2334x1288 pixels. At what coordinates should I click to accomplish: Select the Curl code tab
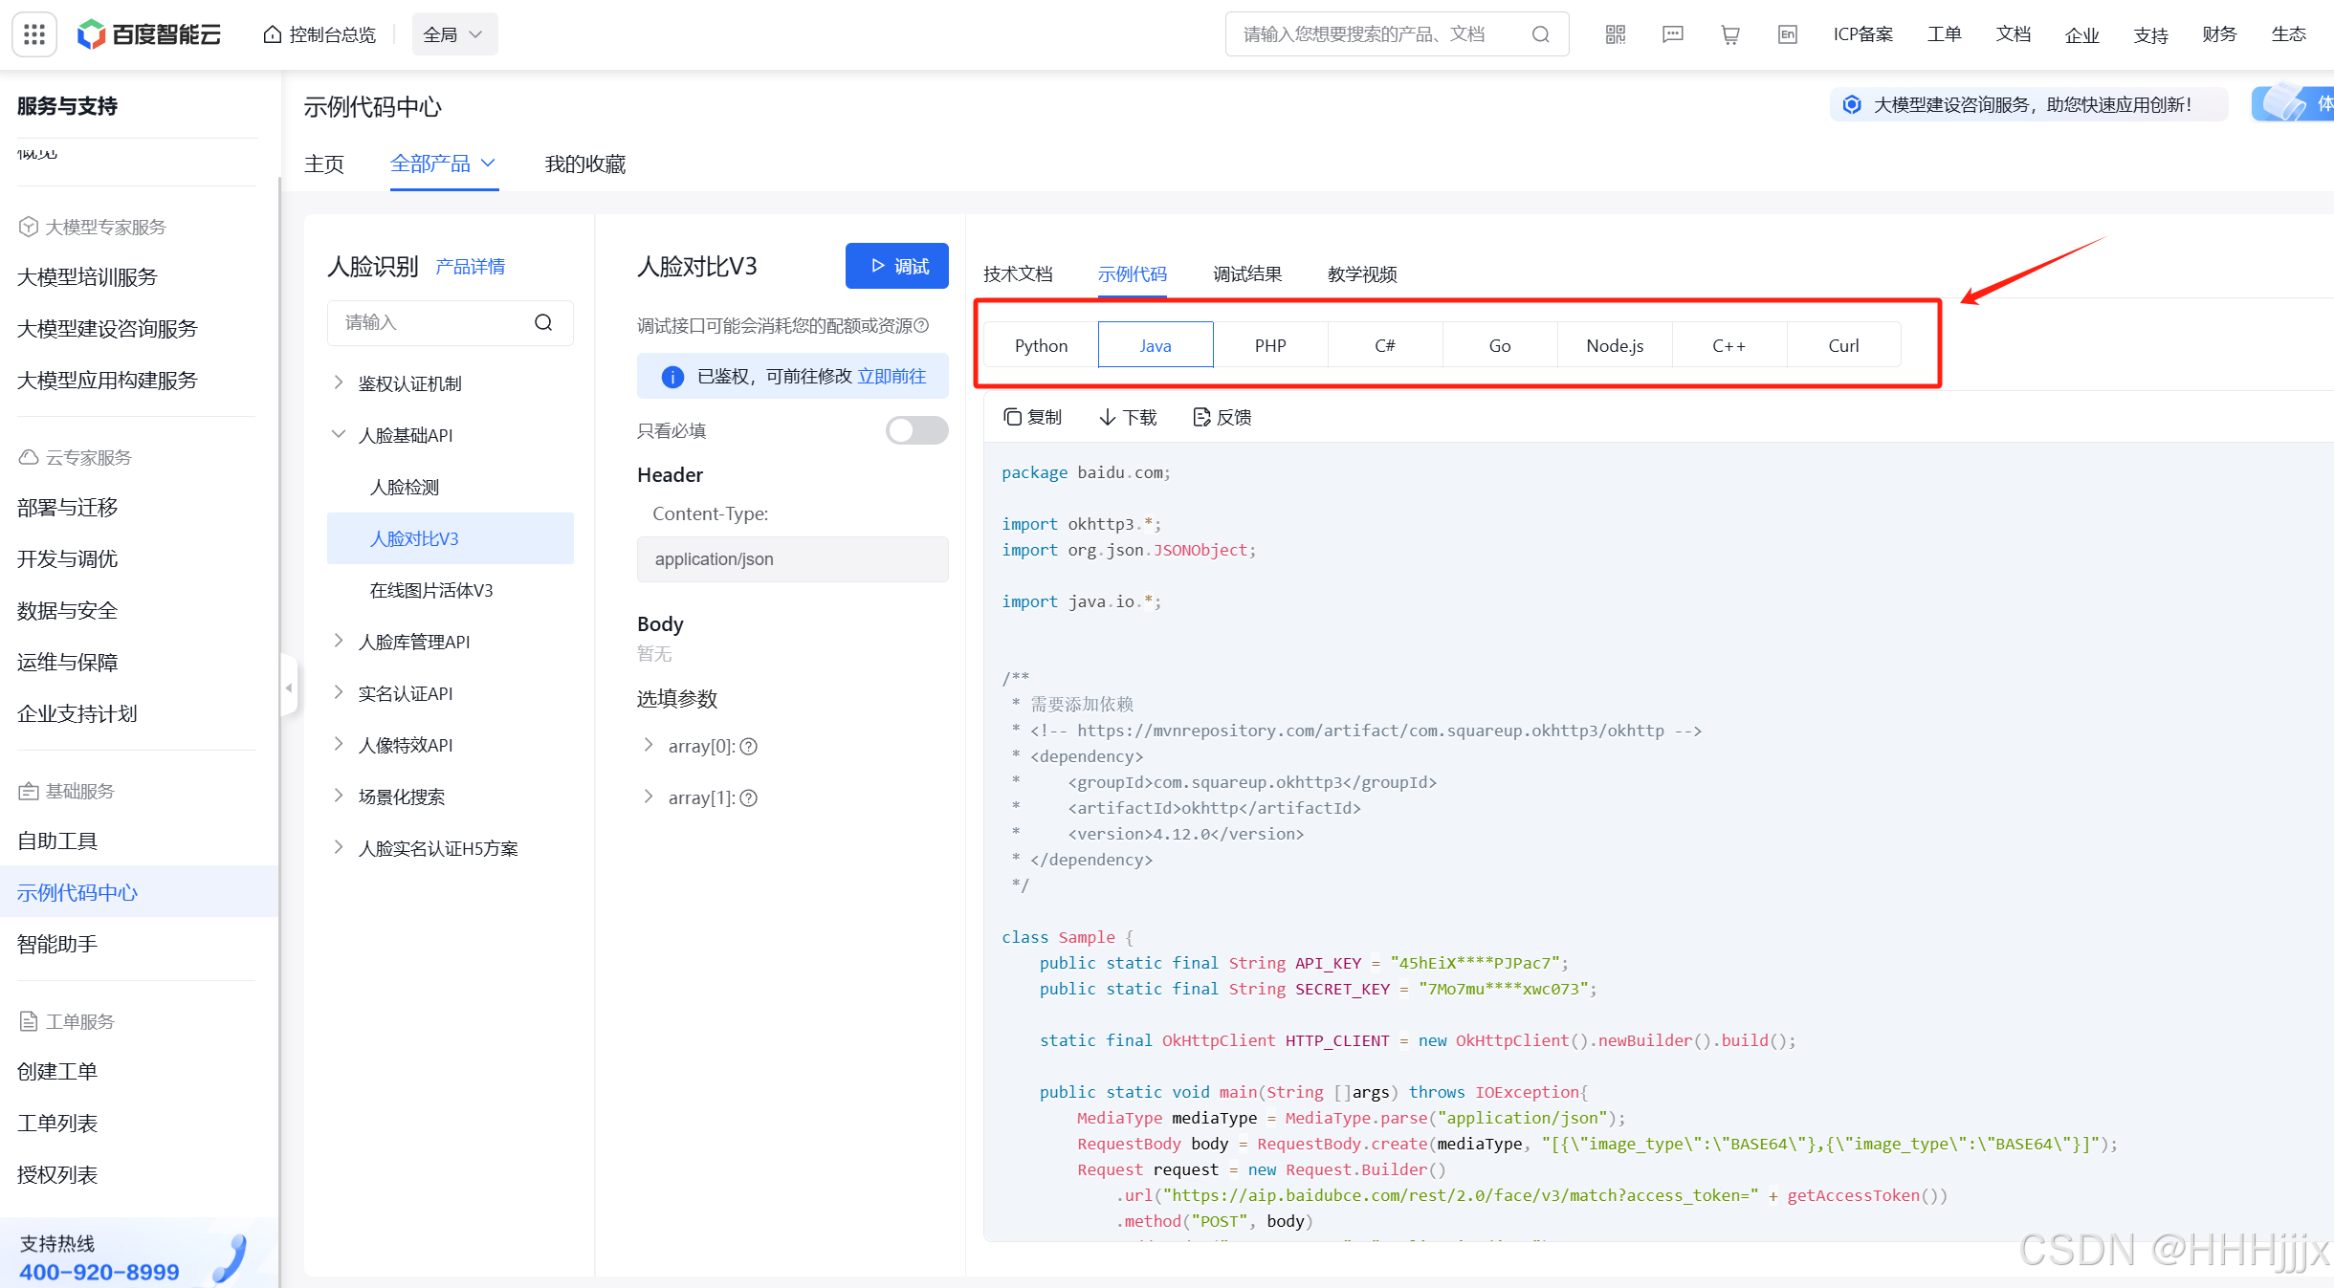tap(1843, 345)
